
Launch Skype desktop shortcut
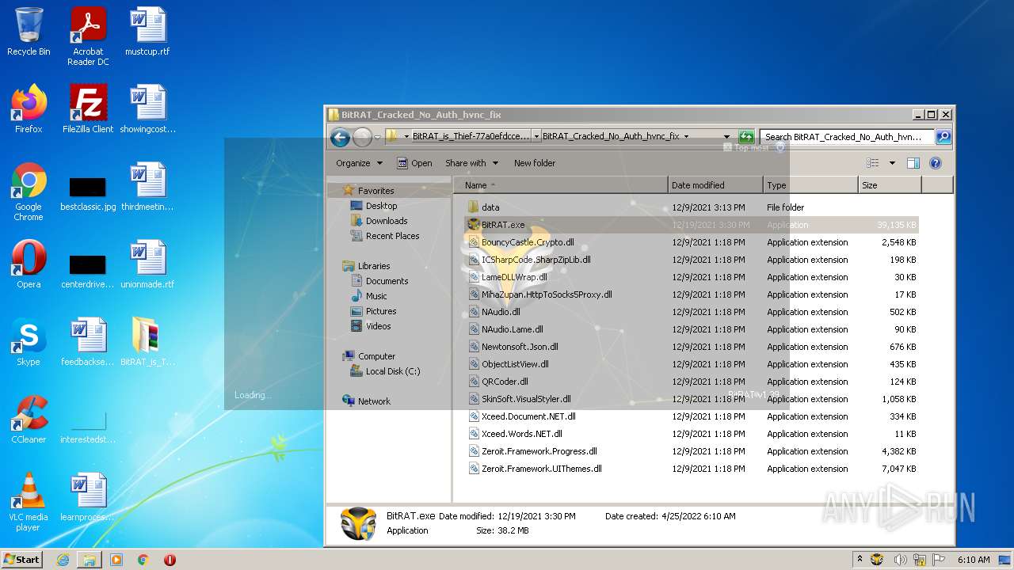tap(29, 342)
